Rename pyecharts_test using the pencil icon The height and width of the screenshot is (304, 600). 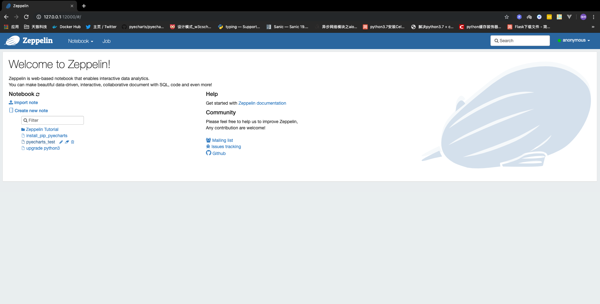point(61,142)
